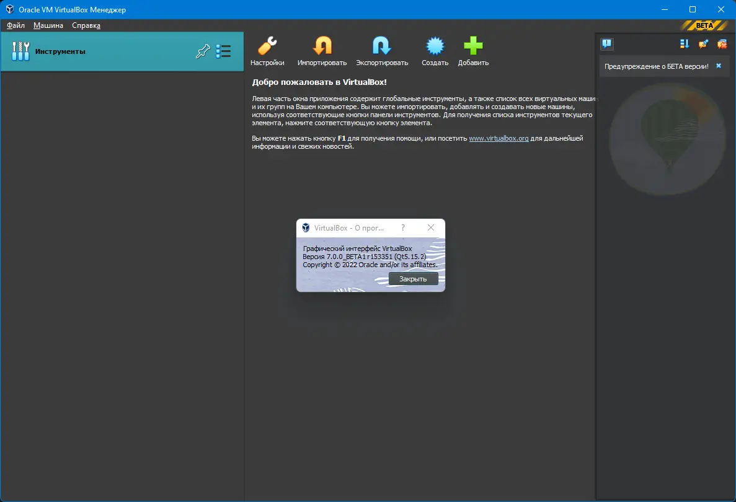736x502 pixels.
Task: Open the Справка menu
Action: tap(86, 25)
